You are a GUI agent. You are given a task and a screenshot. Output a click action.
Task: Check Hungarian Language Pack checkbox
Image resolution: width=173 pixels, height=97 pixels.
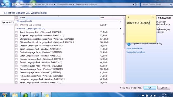click(16, 79)
